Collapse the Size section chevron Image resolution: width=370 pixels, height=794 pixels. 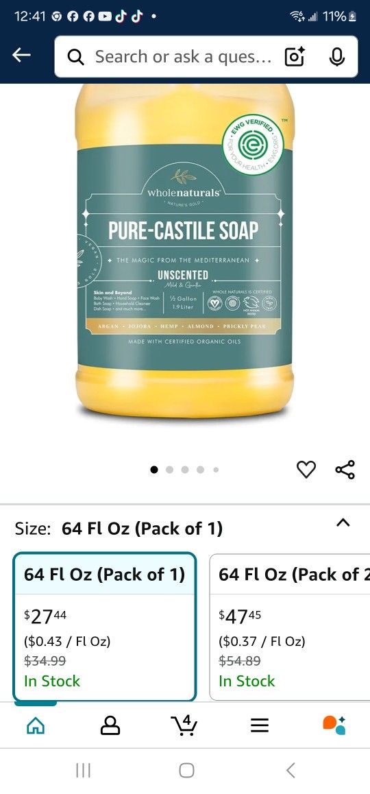point(343,522)
